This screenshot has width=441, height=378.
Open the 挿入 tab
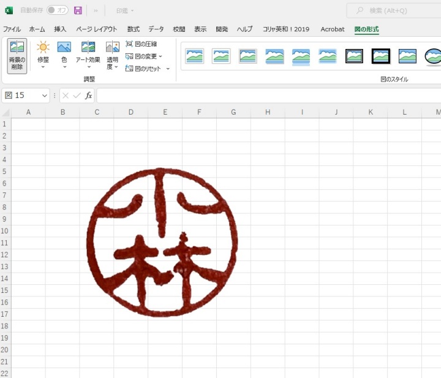click(x=60, y=29)
